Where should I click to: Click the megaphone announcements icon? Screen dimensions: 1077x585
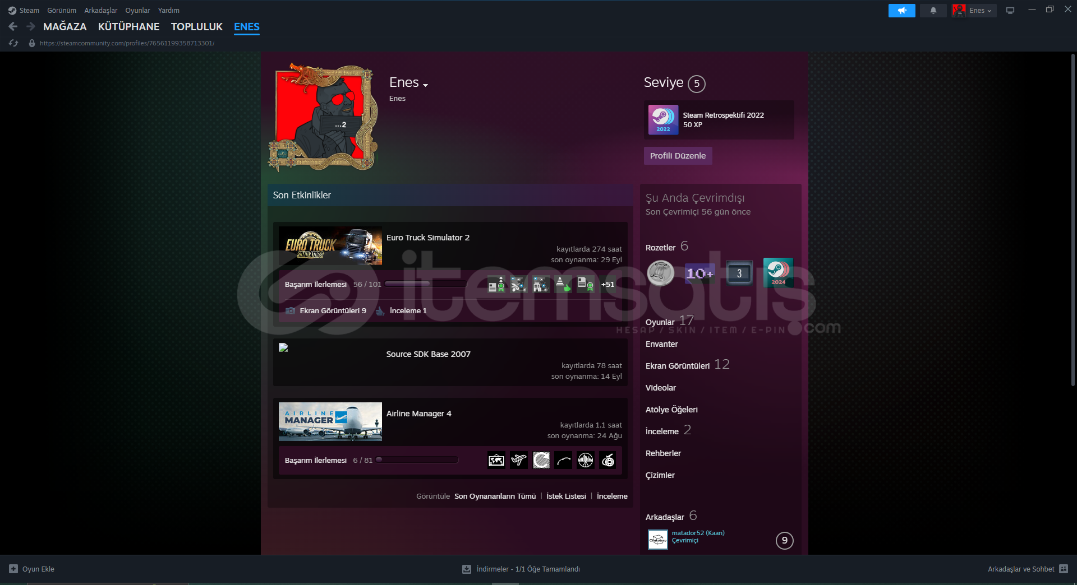pyautogui.click(x=901, y=11)
